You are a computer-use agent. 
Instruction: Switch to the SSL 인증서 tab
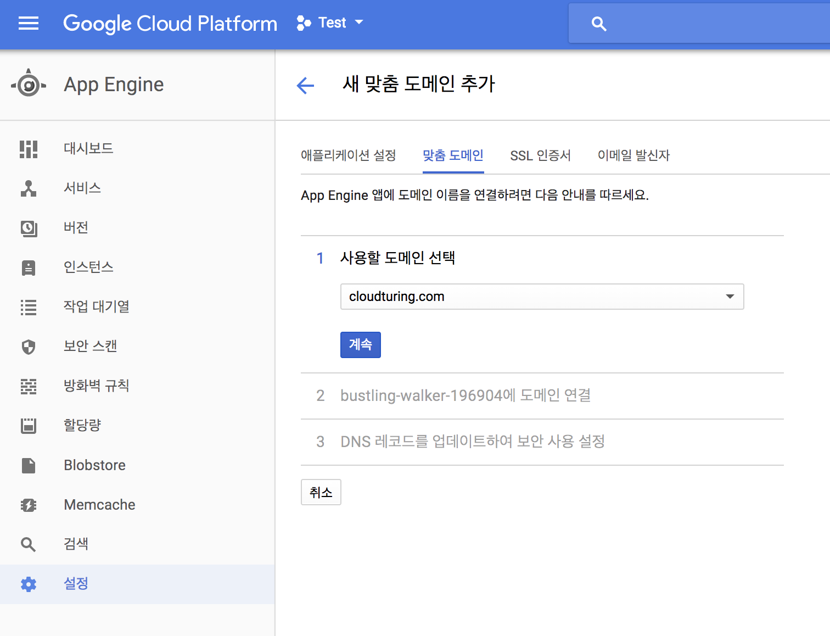(540, 155)
